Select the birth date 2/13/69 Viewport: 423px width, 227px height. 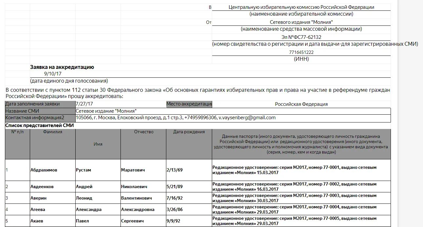point(189,170)
